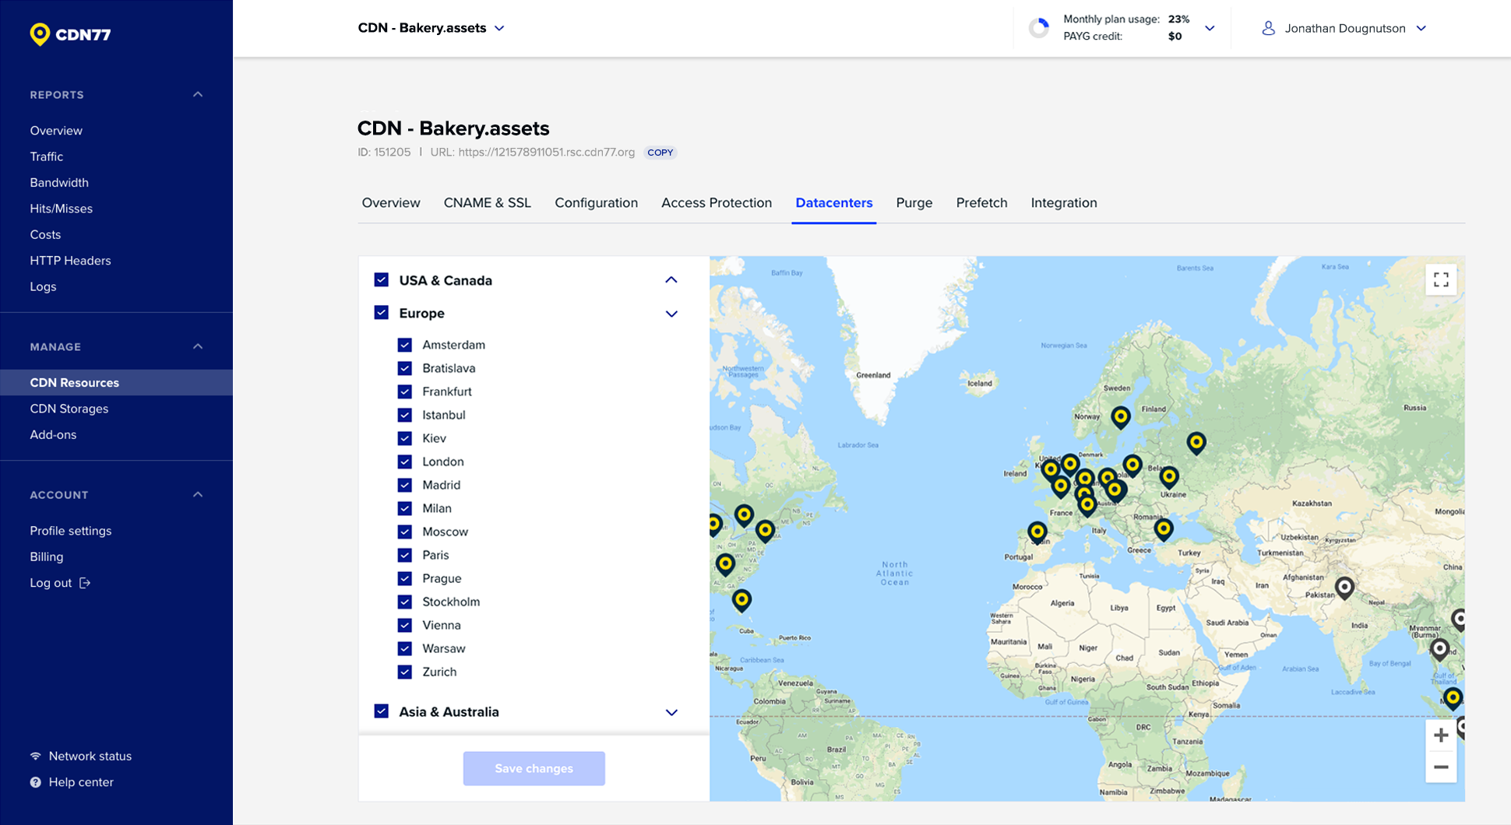Open the Purge tab
The height and width of the screenshot is (825, 1511).
[914, 202]
